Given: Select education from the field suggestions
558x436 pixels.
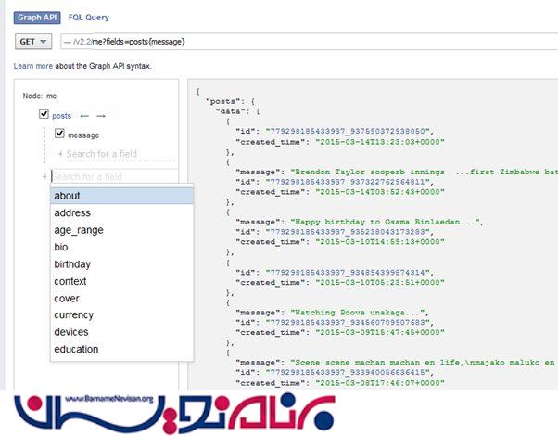Looking at the screenshot, I should [77, 350].
